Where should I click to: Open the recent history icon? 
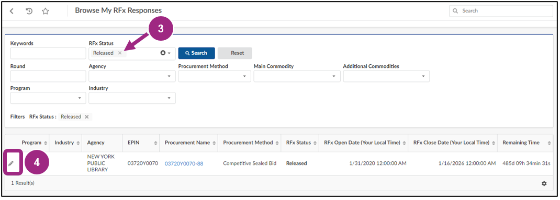(x=29, y=11)
